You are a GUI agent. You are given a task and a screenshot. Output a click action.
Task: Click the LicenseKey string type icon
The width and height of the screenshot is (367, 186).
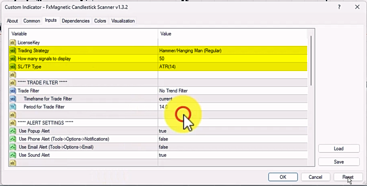pos(13,43)
